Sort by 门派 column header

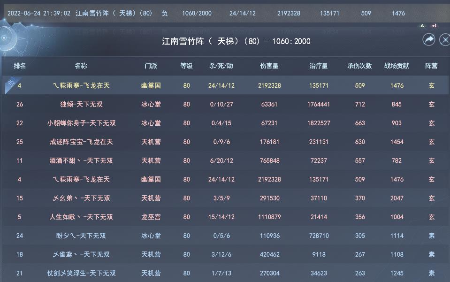(x=151, y=66)
